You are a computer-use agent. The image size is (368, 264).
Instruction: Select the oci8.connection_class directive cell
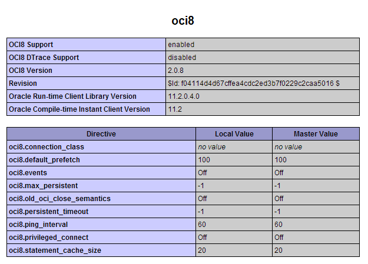(x=101, y=147)
